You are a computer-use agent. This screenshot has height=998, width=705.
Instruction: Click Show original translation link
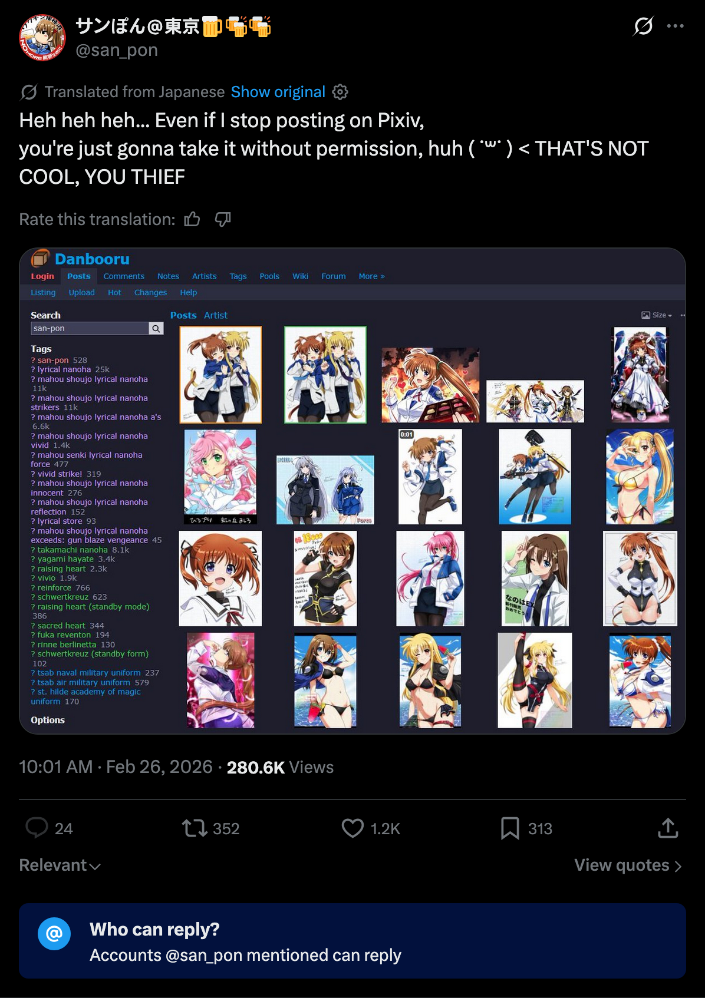pos(278,92)
